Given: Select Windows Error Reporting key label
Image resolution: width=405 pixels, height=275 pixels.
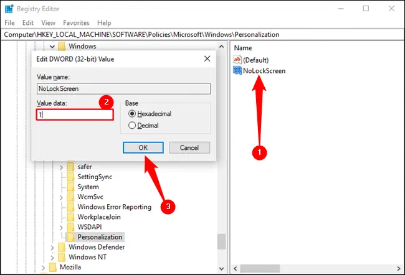Looking at the screenshot, I should tap(115, 207).
